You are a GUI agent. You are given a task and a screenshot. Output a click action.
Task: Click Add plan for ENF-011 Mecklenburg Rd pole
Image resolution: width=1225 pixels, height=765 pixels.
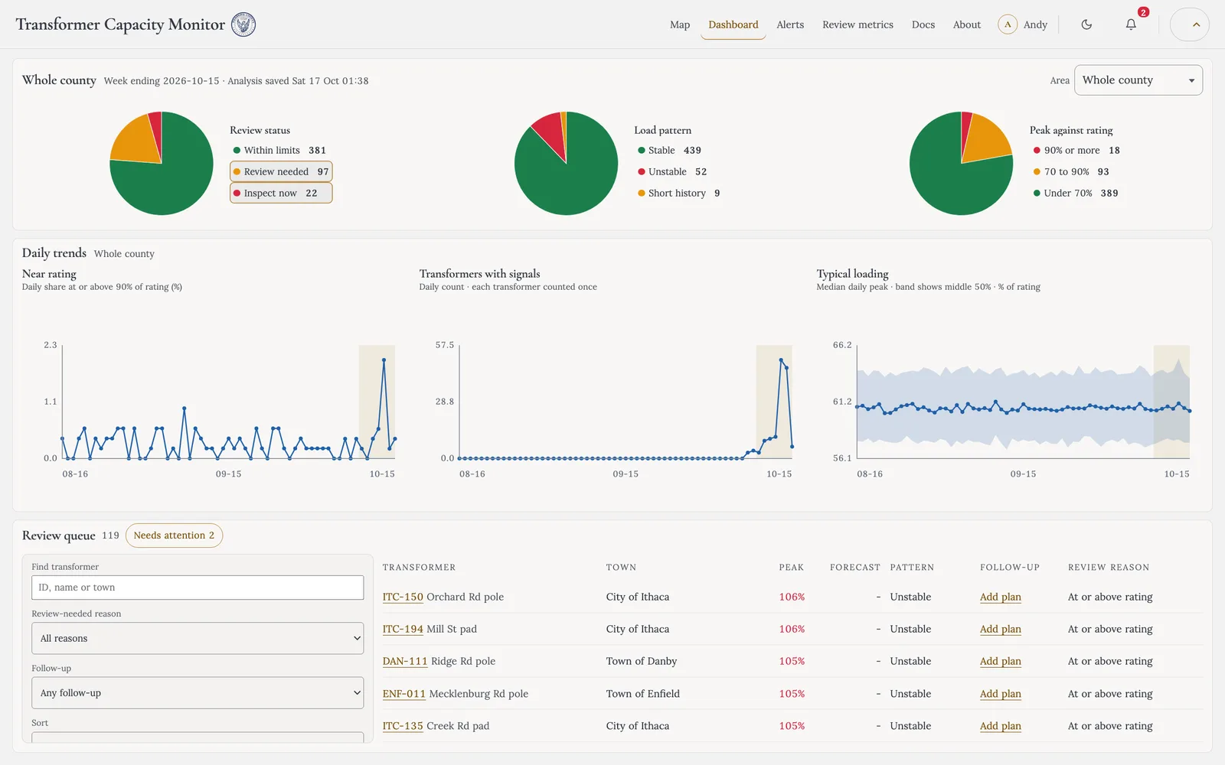(1001, 694)
